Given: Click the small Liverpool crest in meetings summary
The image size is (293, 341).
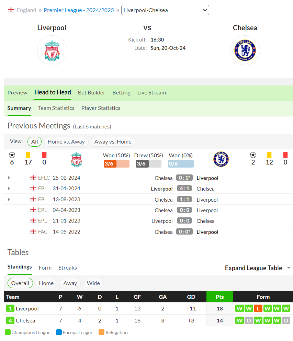Looking at the screenshot, I should (x=76, y=159).
